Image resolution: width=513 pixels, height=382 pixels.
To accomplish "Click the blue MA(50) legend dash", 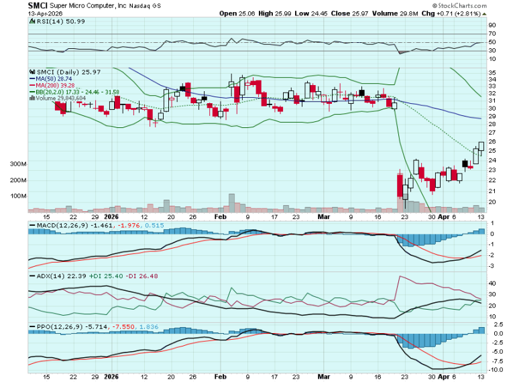I will [x=31, y=78].
